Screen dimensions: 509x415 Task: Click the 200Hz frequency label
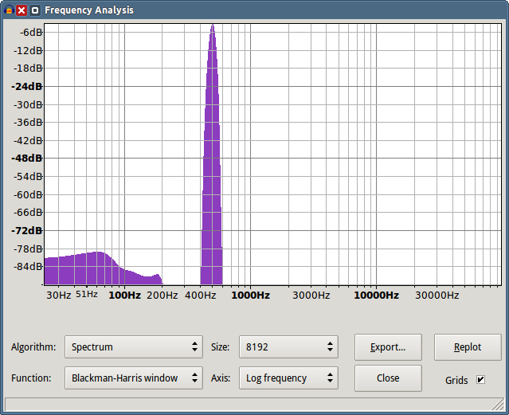162,296
